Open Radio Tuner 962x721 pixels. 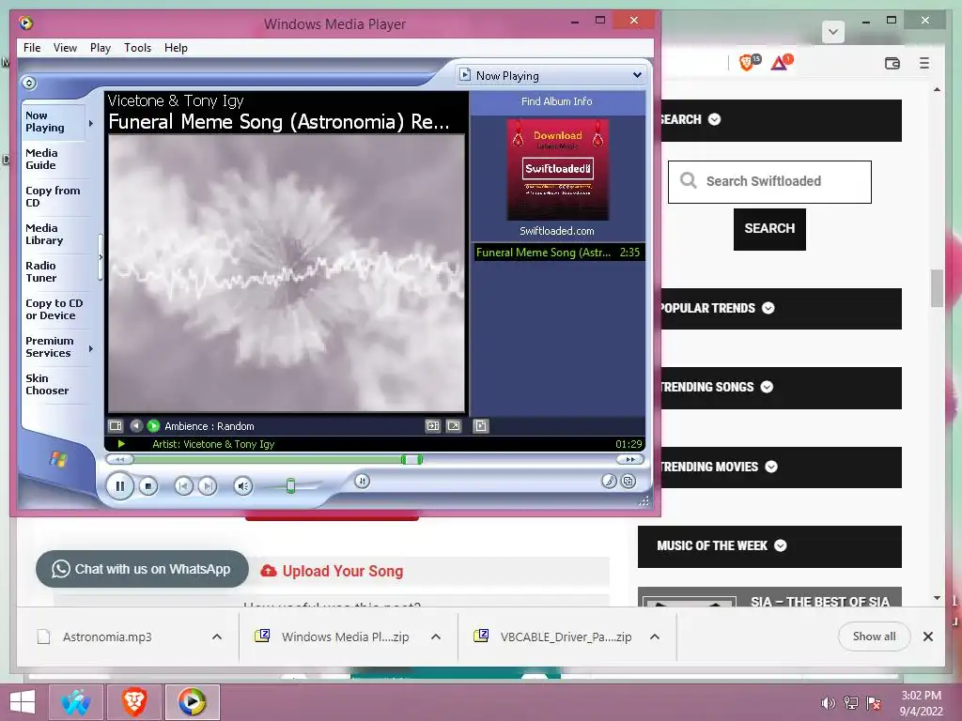click(x=41, y=271)
